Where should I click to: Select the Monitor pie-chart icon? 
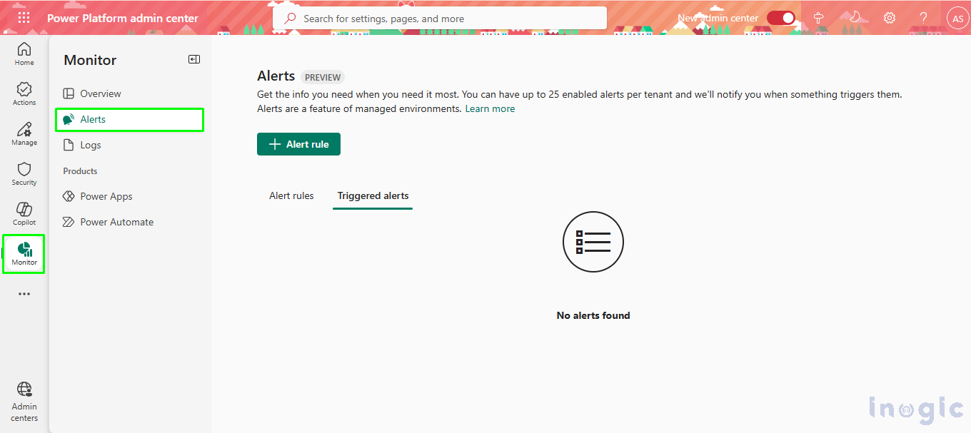[24, 253]
